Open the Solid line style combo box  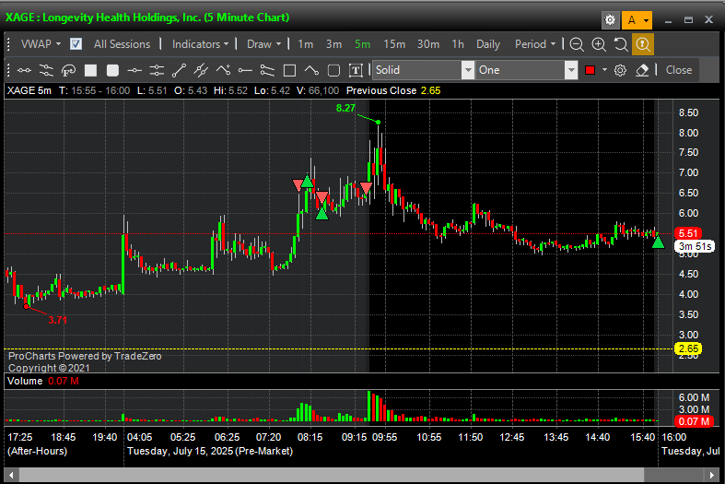(x=423, y=70)
